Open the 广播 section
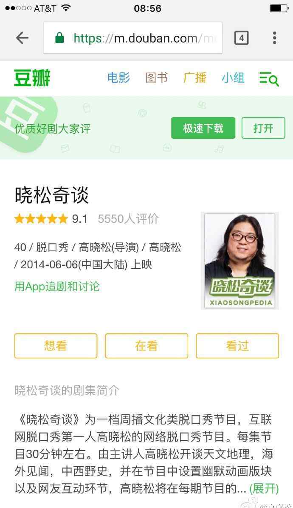The height and width of the screenshot is (508, 293). click(x=194, y=78)
